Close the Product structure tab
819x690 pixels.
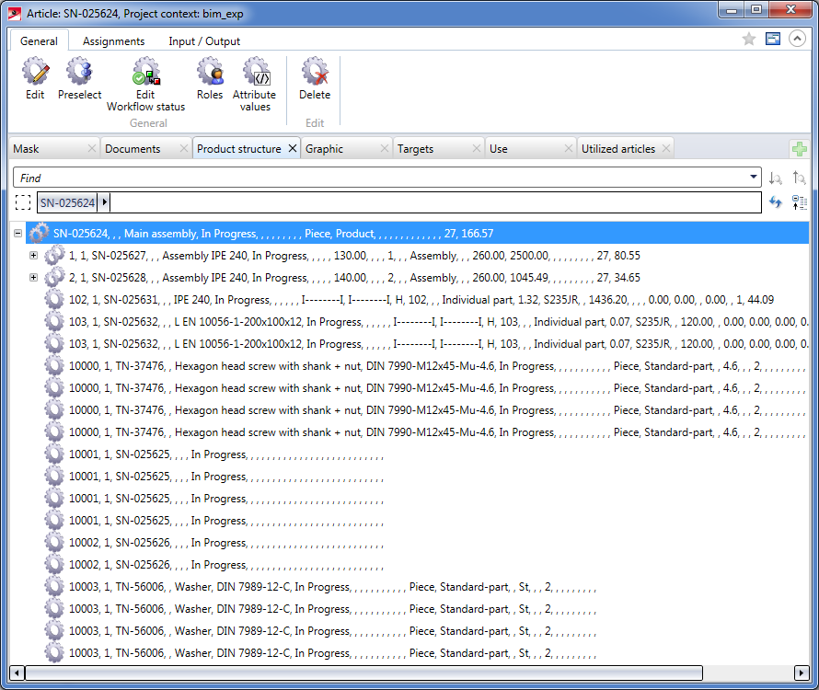coord(293,148)
